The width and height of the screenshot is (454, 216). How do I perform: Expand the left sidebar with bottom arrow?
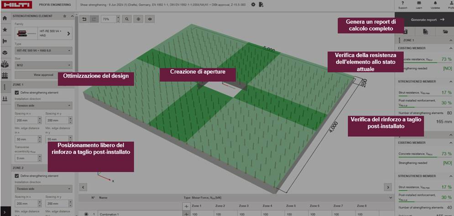[5, 211]
